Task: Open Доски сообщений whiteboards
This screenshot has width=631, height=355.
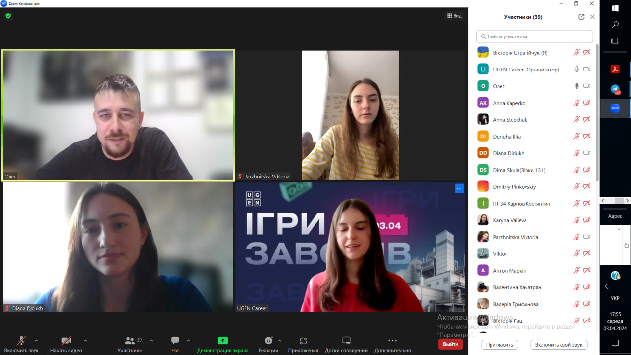Action: 346,344
